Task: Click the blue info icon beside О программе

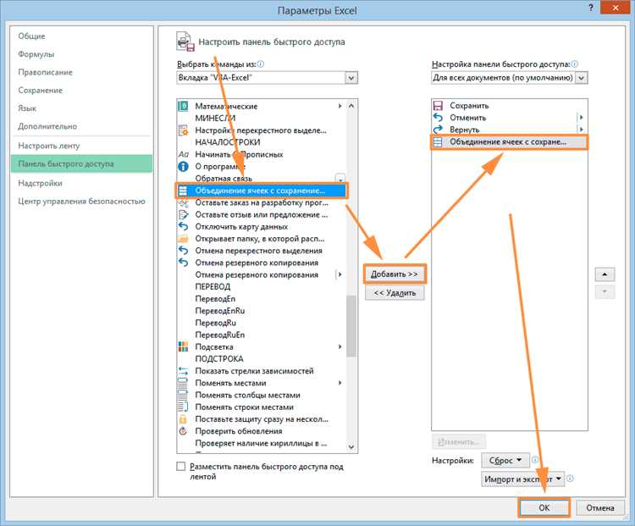Action: tap(184, 166)
